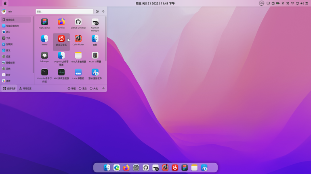Select the 常用程序 category
This screenshot has height=174, width=311.
16,20
